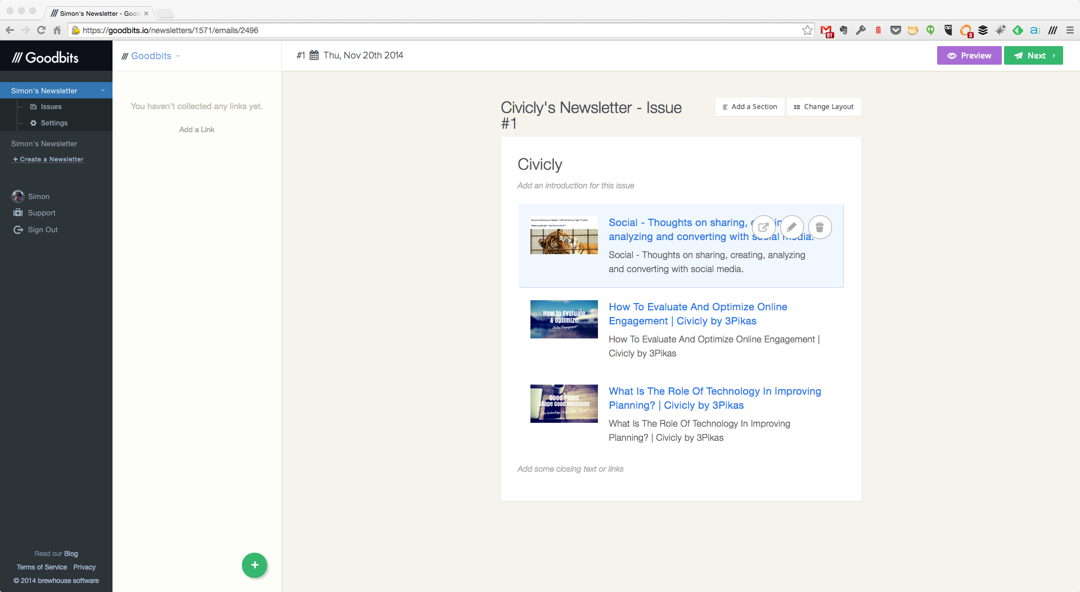Open Gmail extension icon
1080x592 pixels.
(826, 31)
